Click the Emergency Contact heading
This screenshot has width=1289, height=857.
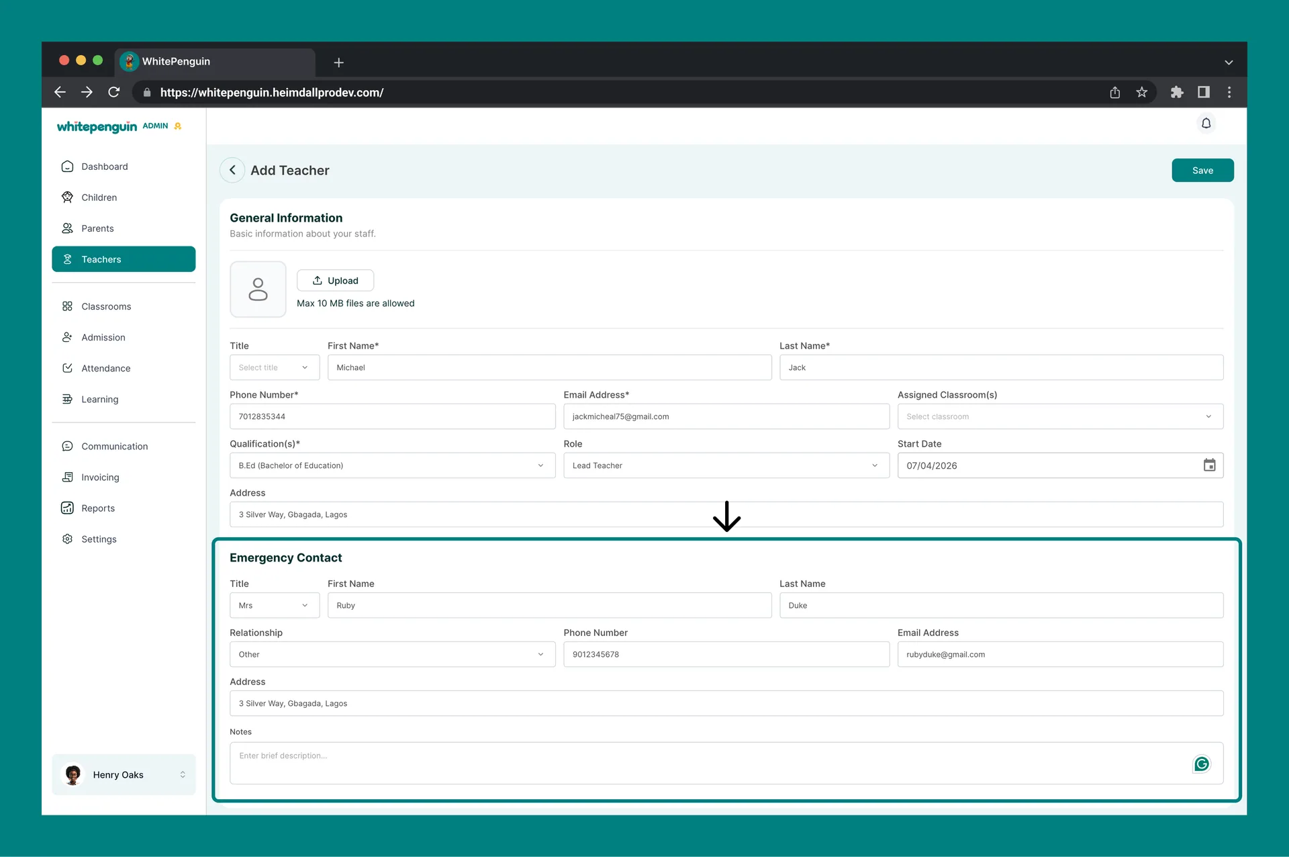click(285, 557)
